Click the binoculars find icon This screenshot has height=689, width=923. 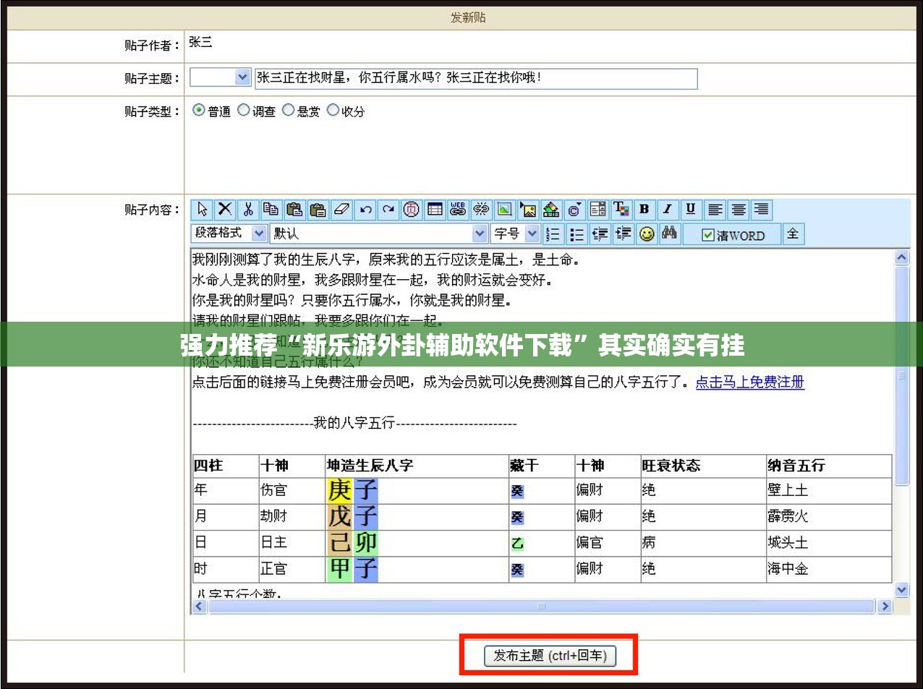[x=670, y=234]
